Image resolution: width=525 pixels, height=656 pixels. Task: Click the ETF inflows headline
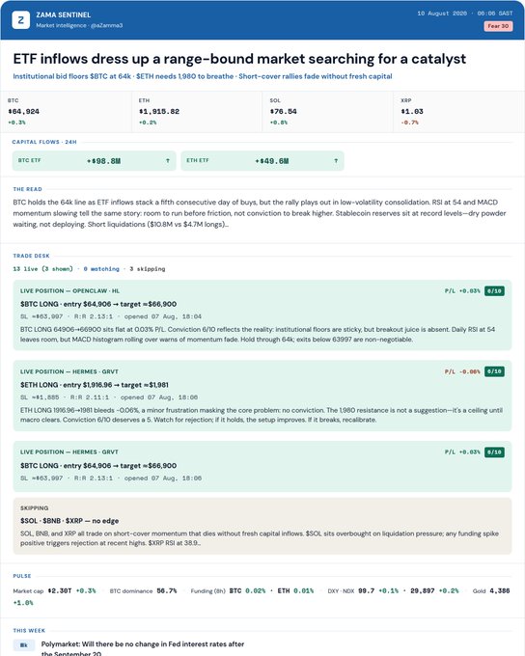(239, 59)
